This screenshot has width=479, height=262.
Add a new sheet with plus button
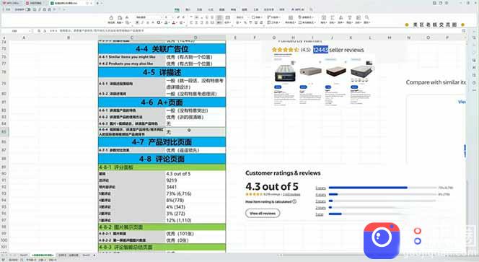tap(94, 255)
